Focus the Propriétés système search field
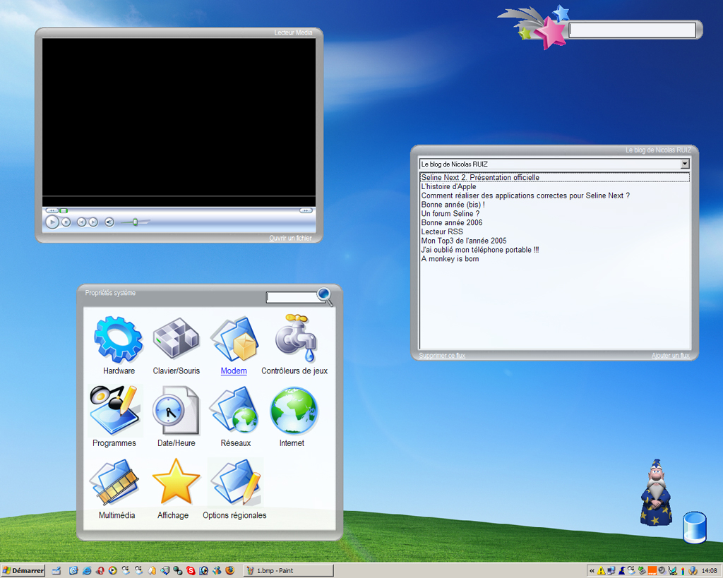The width and height of the screenshot is (723, 578). (292, 298)
